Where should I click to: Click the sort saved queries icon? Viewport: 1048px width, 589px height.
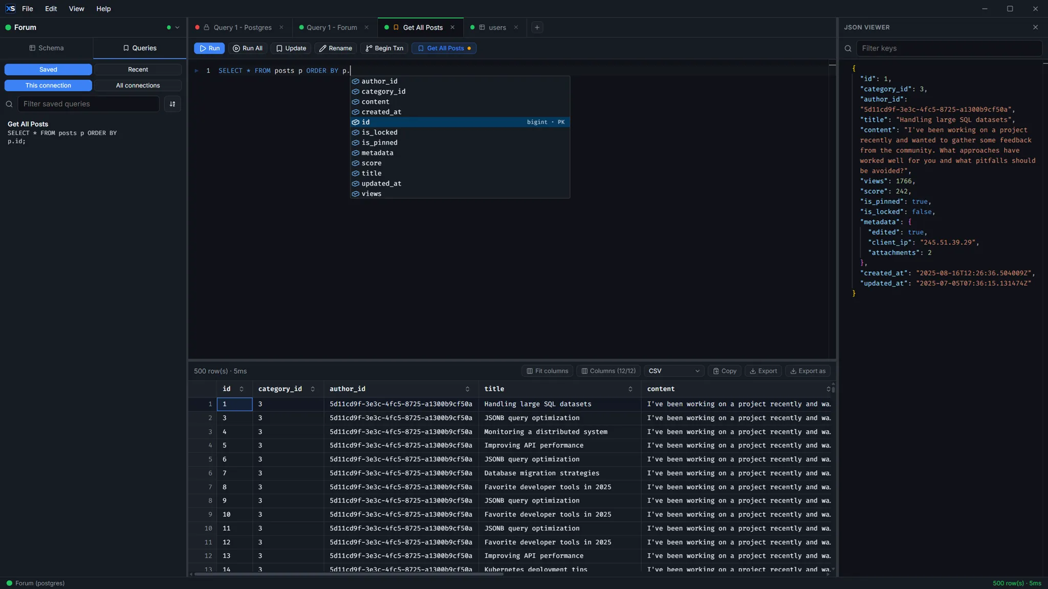[x=172, y=104]
